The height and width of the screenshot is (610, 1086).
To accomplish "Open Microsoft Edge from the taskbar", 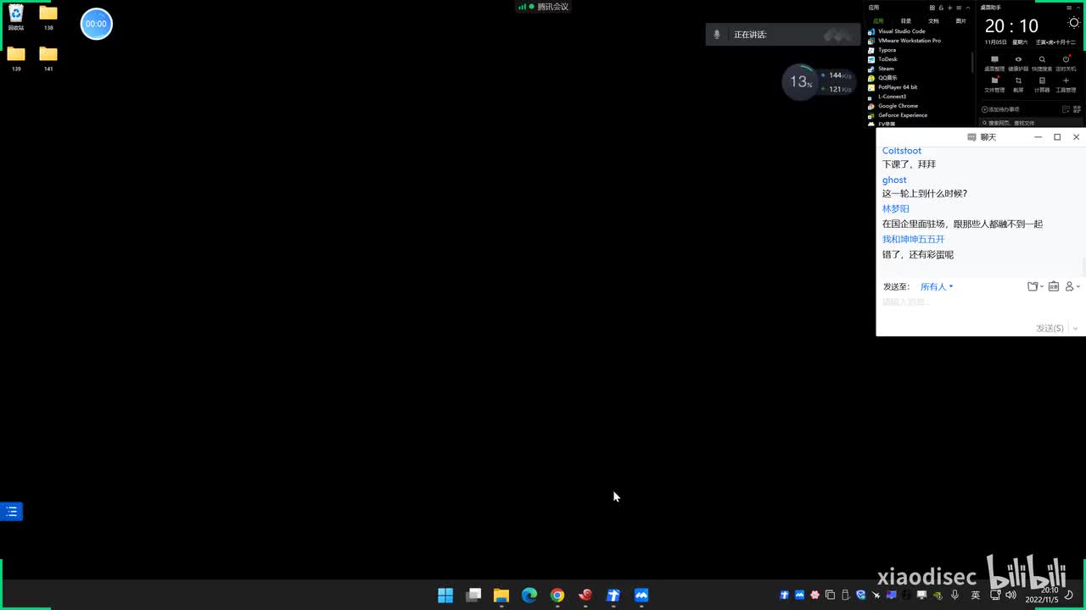I will click(529, 595).
